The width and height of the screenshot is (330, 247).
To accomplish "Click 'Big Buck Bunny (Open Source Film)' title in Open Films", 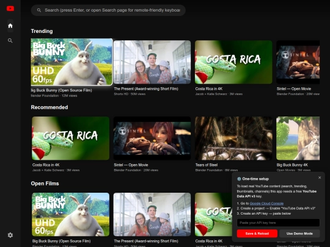I will (x=62, y=241).
